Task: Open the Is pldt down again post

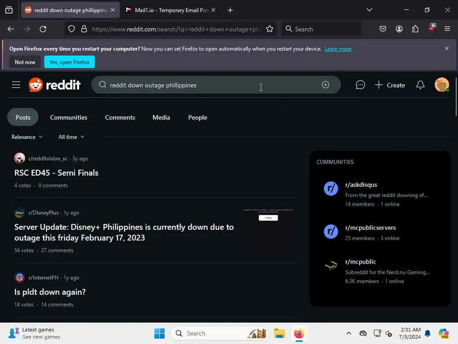Action: click(50, 292)
